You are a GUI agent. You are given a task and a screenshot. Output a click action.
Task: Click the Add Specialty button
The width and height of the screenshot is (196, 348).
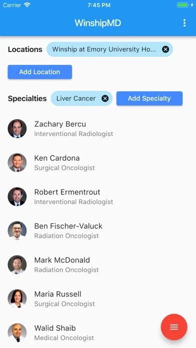click(x=149, y=98)
